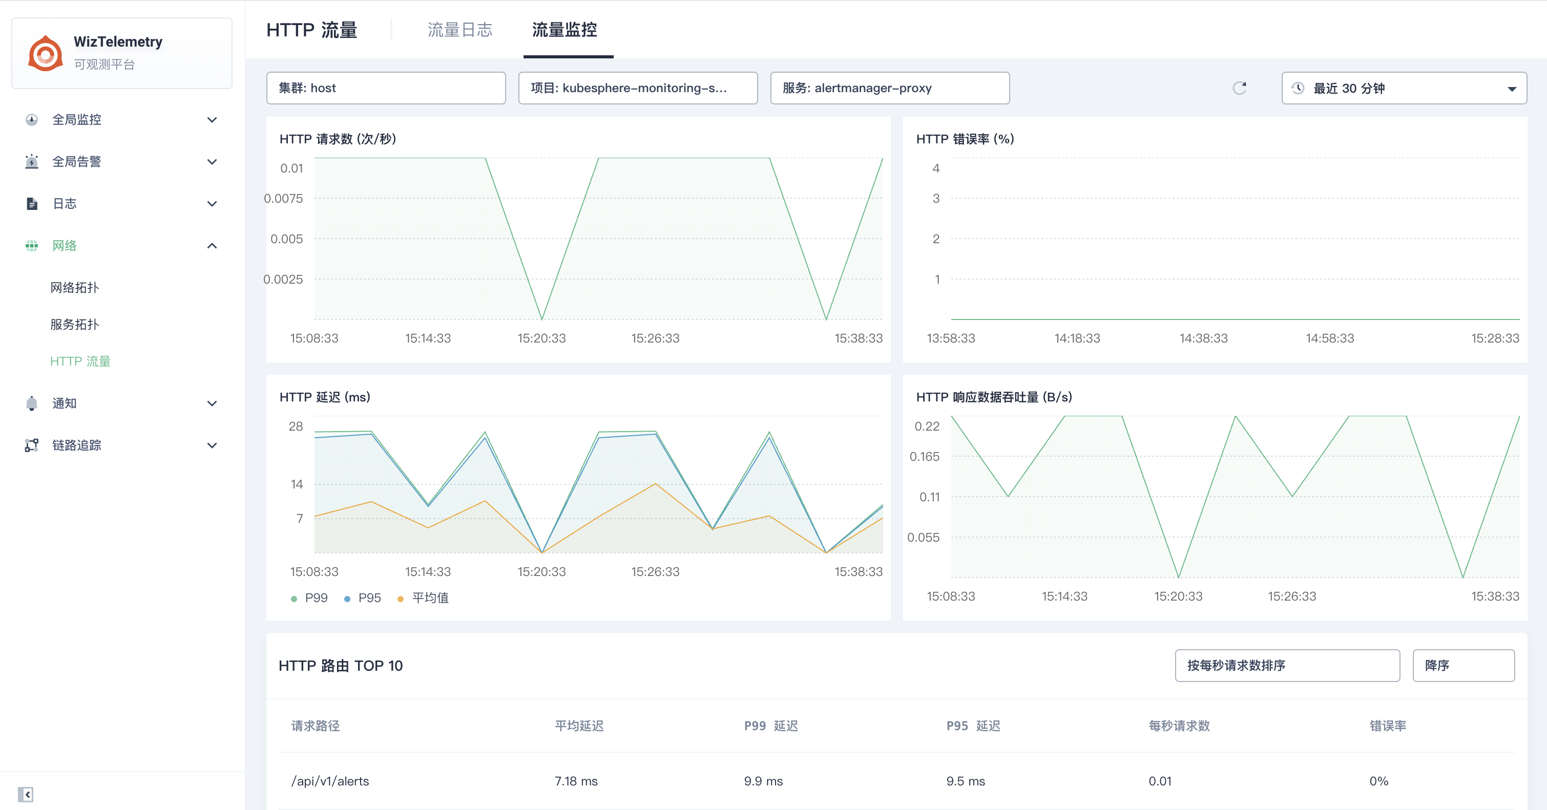
Task: Toggle the P95 series in the latency legend
Action: [x=363, y=598]
